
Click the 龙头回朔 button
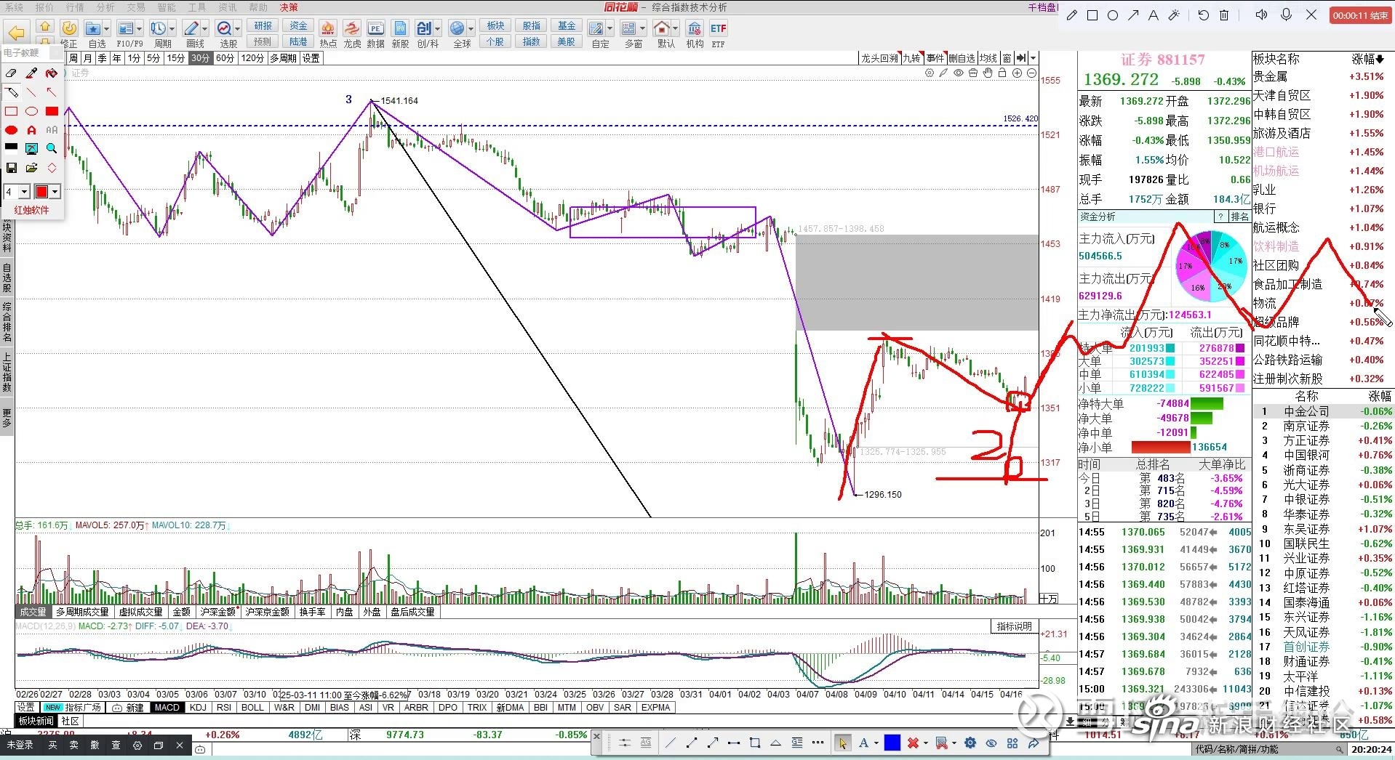point(879,58)
